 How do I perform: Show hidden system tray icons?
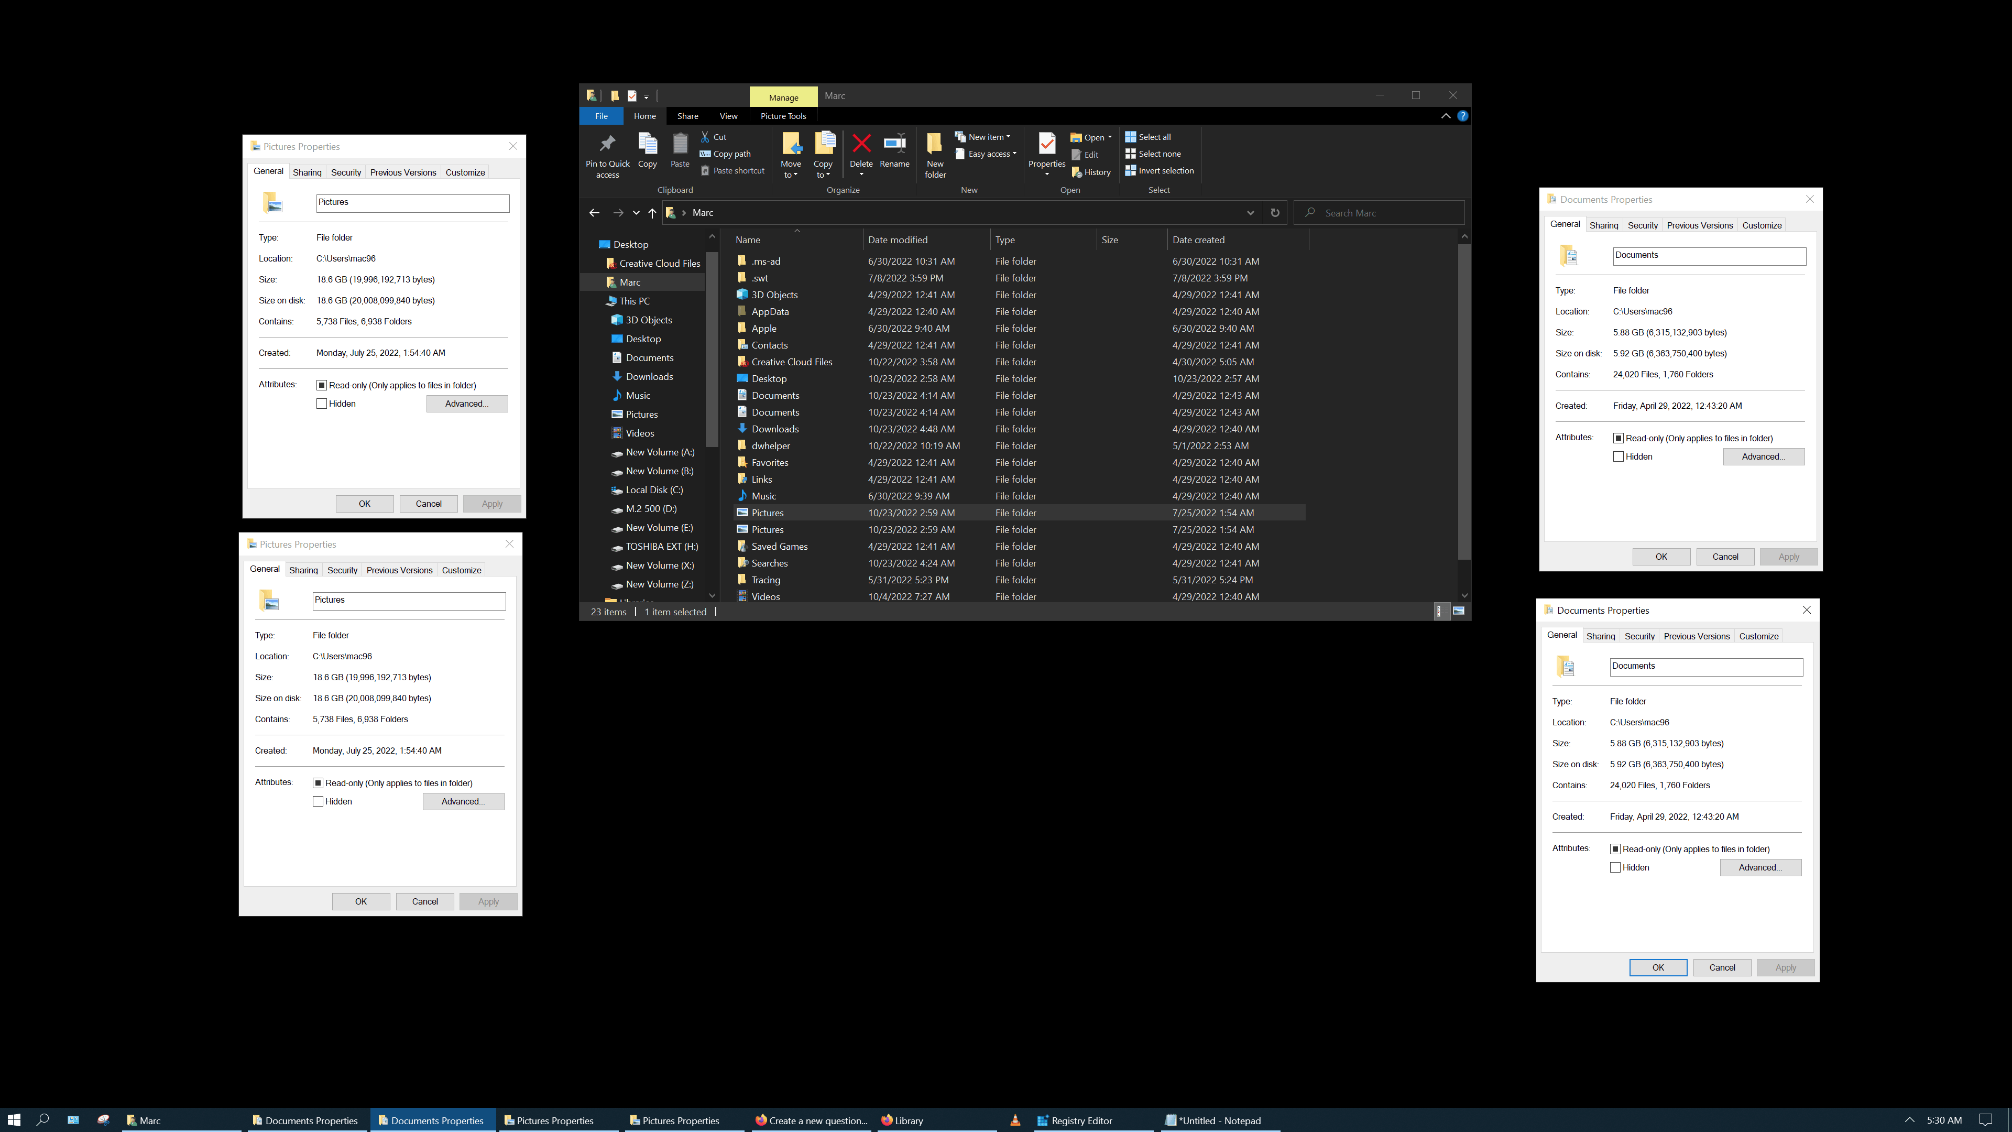pos(1909,1119)
